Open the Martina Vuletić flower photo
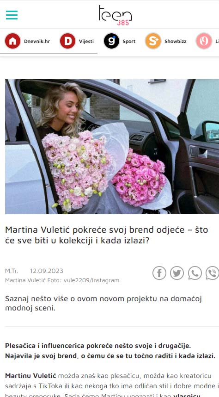The height and width of the screenshot is (397, 219). [x=112, y=147]
